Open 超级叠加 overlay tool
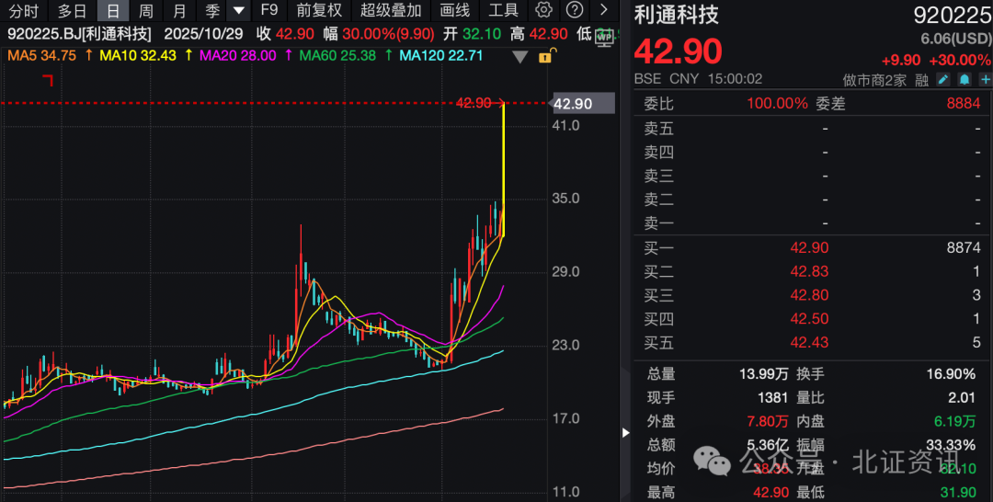The width and height of the screenshot is (993, 502). [x=391, y=10]
